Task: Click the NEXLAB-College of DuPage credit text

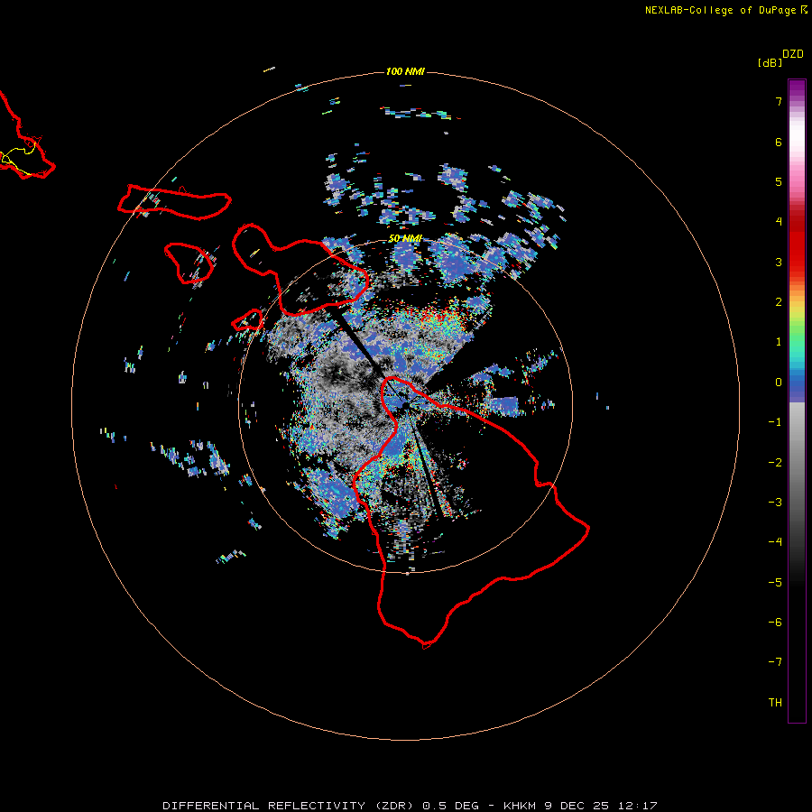Action: pyautogui.click(x=720, y=10)
